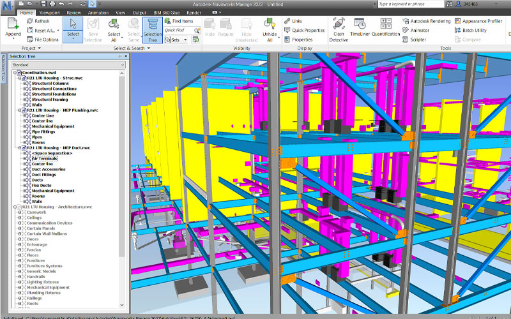
Task: Open the Navisworks application menu button
Action: (x=7, y=7)
